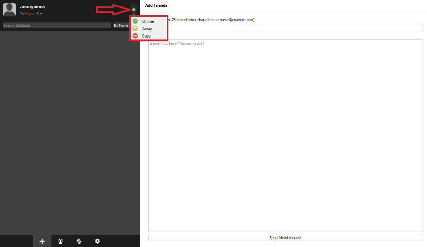This screenshot has width=427, height=247.
Task: Pick the Busy menu label
Action: coord(146,36)
